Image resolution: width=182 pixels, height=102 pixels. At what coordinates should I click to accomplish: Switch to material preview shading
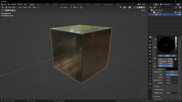coord(142,7)
